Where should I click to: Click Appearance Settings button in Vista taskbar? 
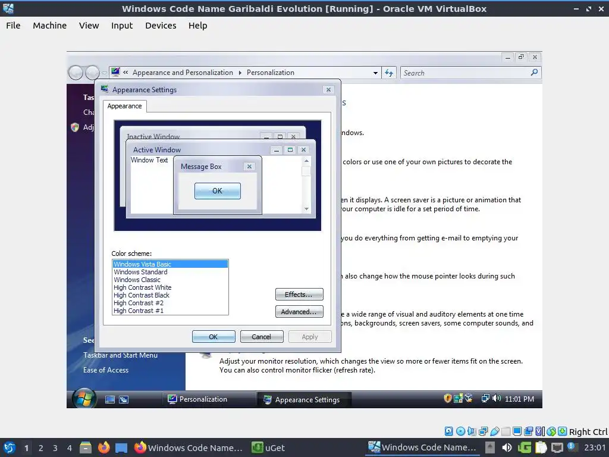[304, 399]
